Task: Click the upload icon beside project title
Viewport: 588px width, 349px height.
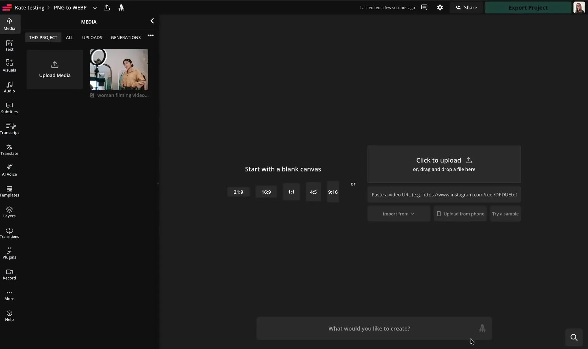Action: click(107, 8)
